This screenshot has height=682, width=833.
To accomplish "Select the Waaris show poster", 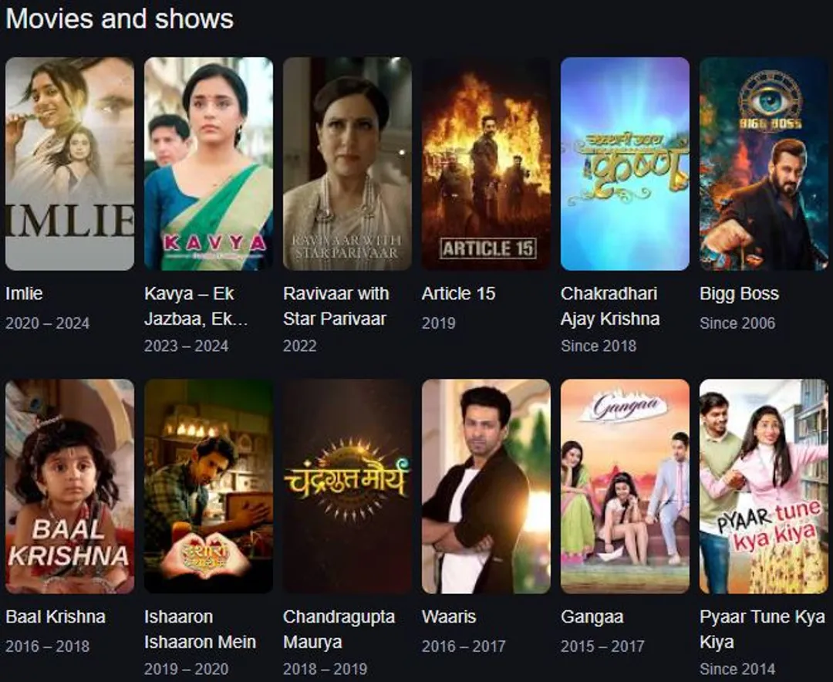I will 486,486.
